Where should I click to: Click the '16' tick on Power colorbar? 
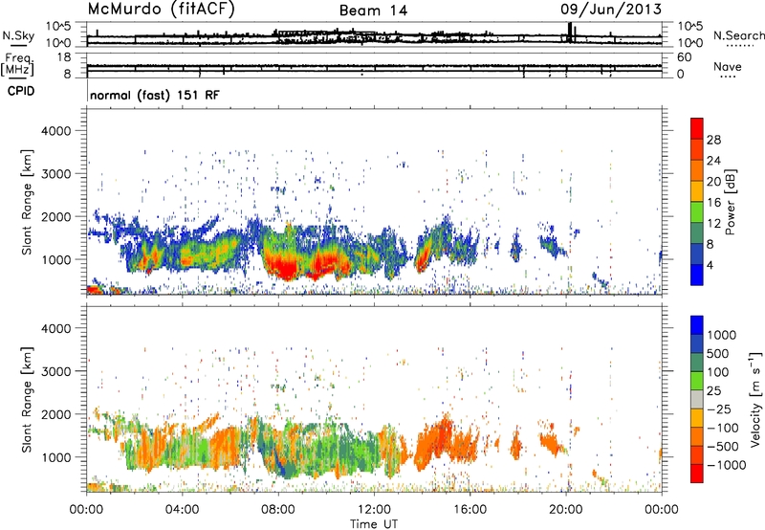[x=713, y=203]
